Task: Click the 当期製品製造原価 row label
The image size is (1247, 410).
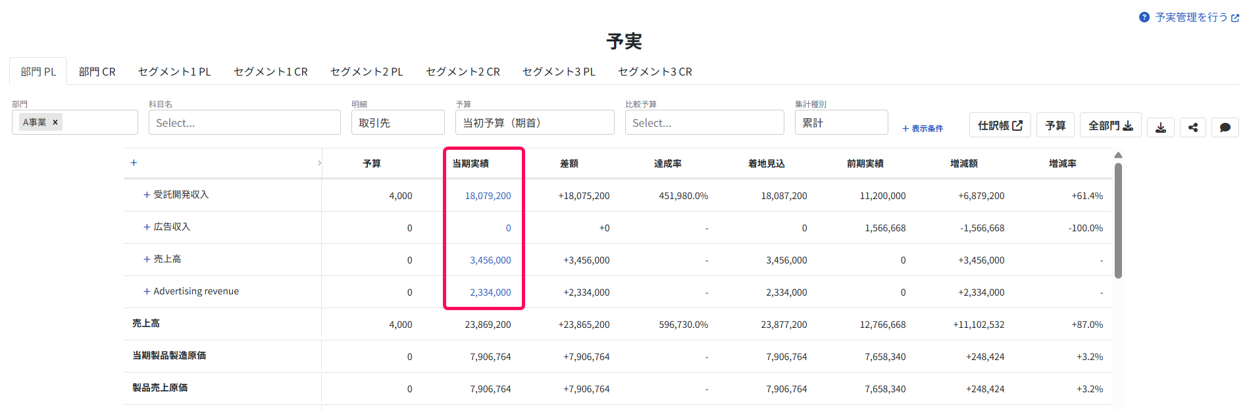Action: [x=169, y=355]
